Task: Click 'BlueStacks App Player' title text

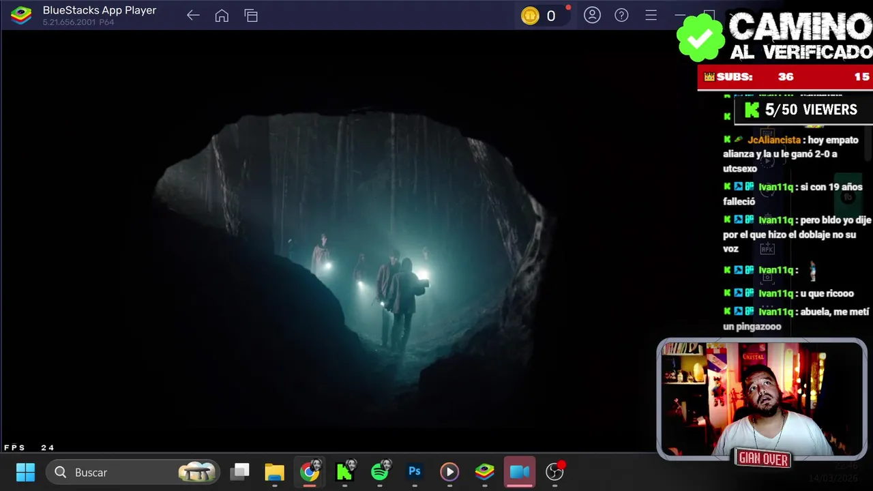Action: pyautogui.click(x=100, y=10)
